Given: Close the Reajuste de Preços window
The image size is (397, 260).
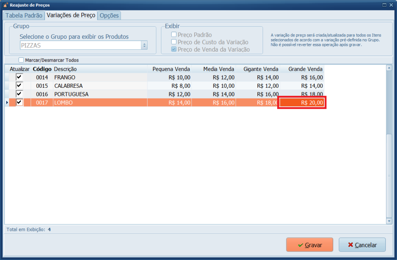Looking at the screenshot, I should click(x=391, y=5).
